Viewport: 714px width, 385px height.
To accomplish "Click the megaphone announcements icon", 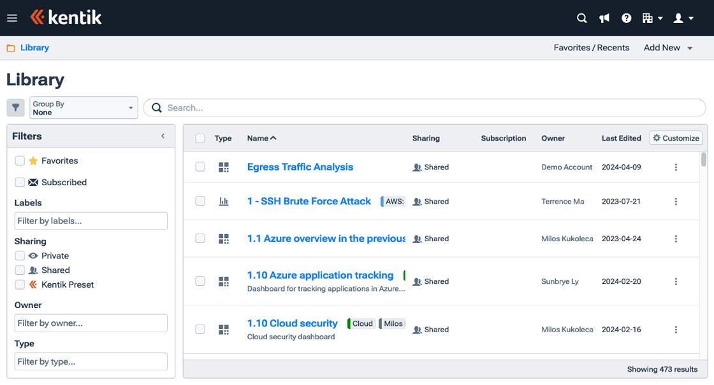I will click(x=604, y=18).
